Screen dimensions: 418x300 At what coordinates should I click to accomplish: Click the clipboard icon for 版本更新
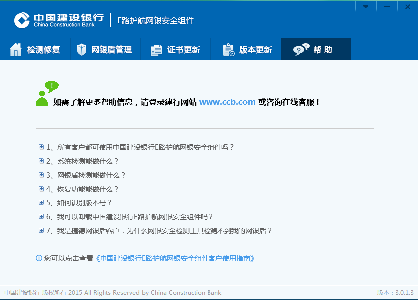point(229,50)
